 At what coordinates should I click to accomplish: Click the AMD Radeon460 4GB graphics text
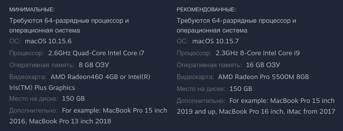pyautogui.click(x=85, y=77)
